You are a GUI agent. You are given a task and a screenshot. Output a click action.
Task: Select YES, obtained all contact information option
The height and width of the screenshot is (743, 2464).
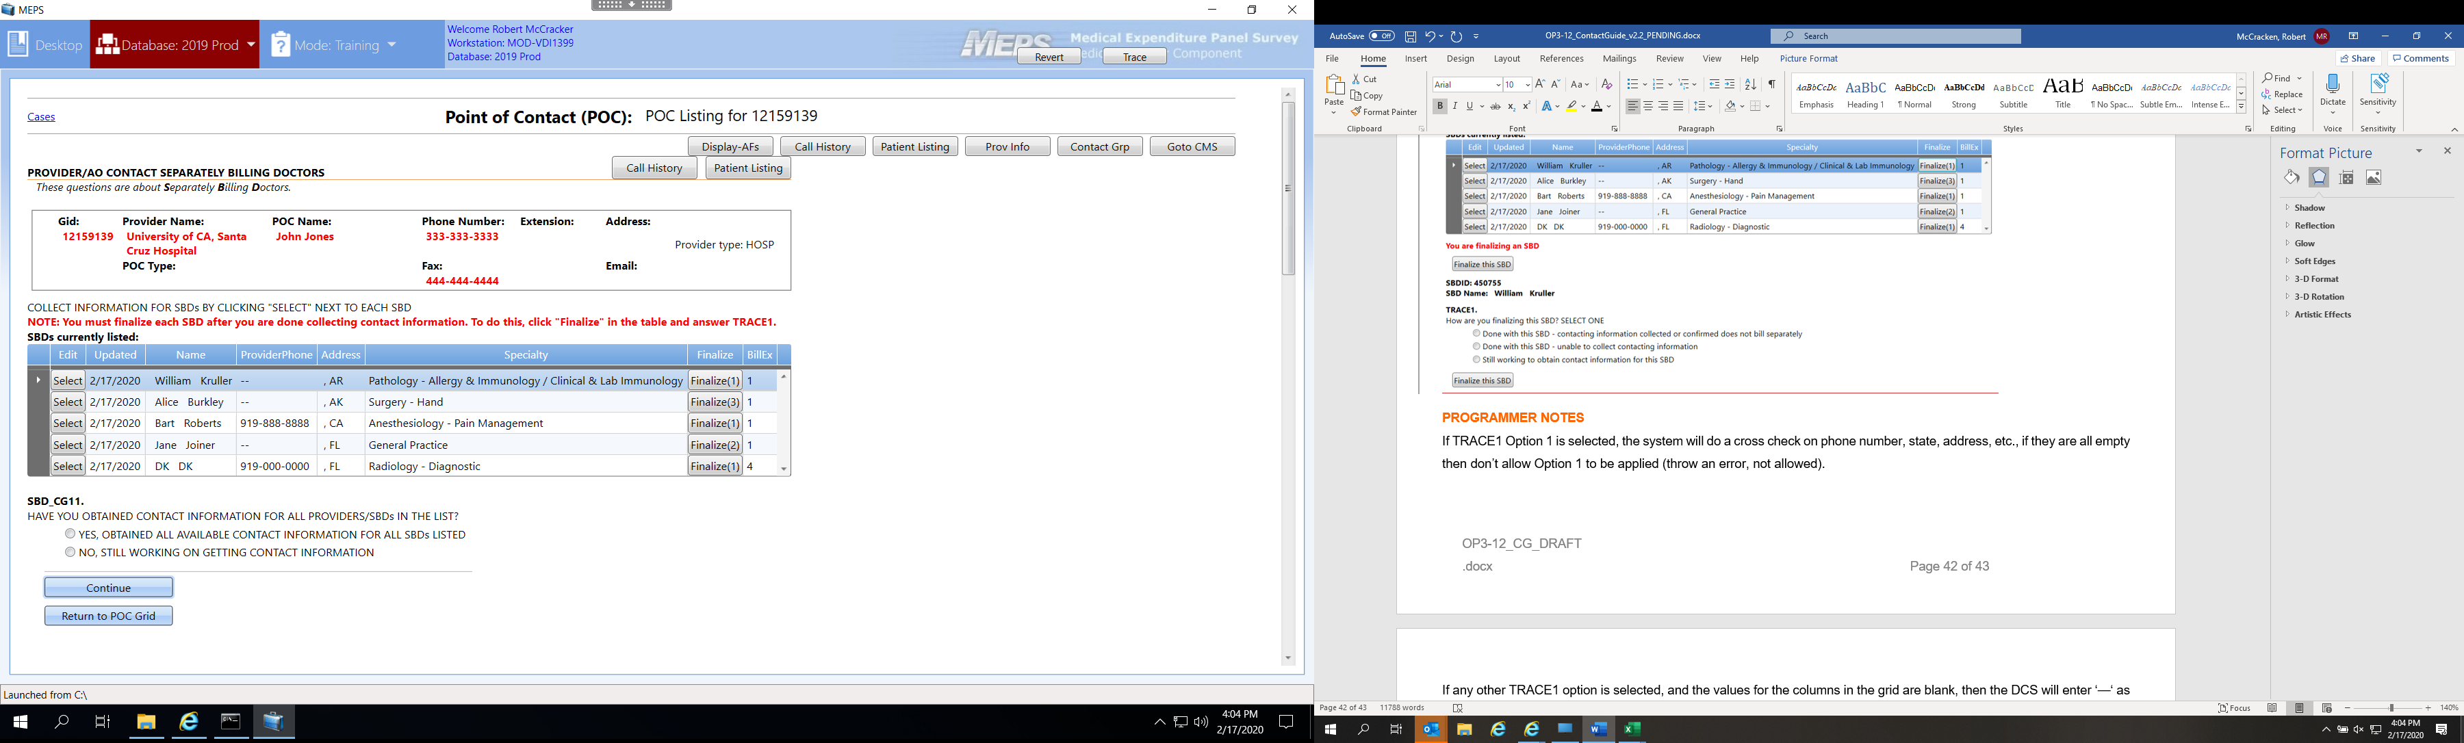tap(70, 534)
